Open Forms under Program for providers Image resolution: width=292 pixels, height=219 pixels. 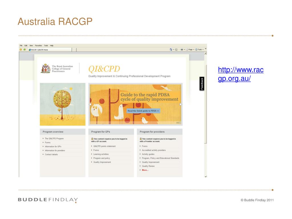[x=145, y=146]
